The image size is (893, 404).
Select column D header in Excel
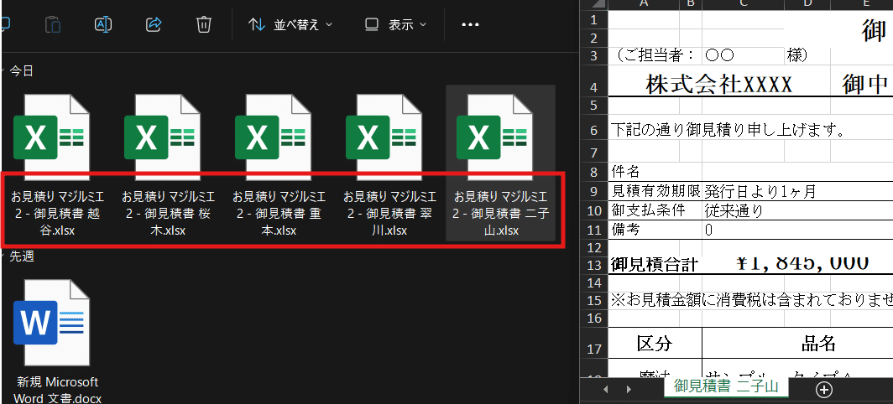pos(807,3)
